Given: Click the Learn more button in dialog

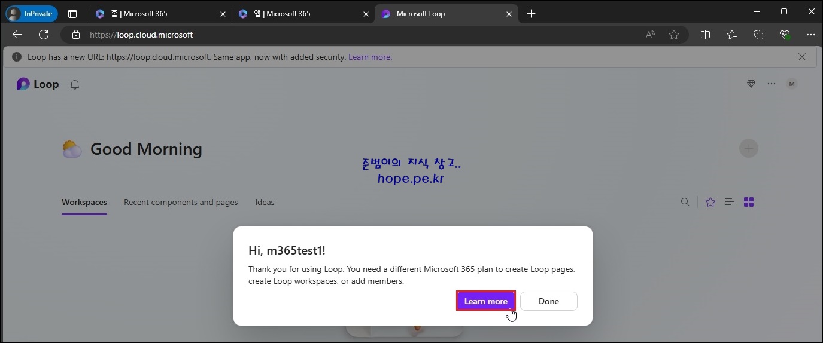Looking at the screenshot, I should point(485,301).
